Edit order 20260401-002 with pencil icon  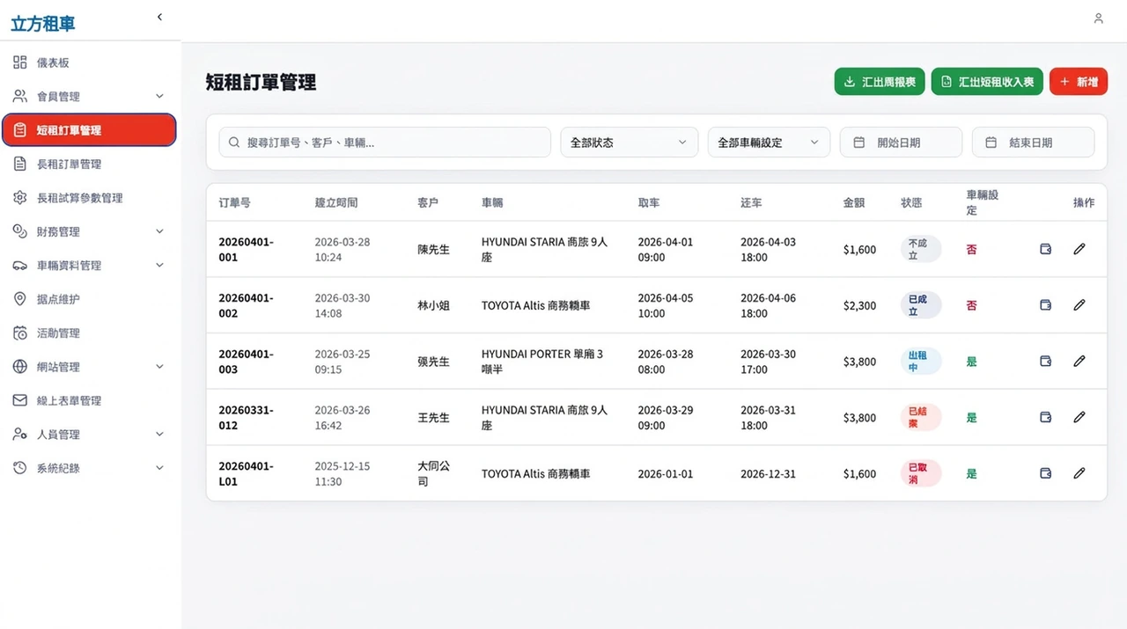click(1079, 305)
